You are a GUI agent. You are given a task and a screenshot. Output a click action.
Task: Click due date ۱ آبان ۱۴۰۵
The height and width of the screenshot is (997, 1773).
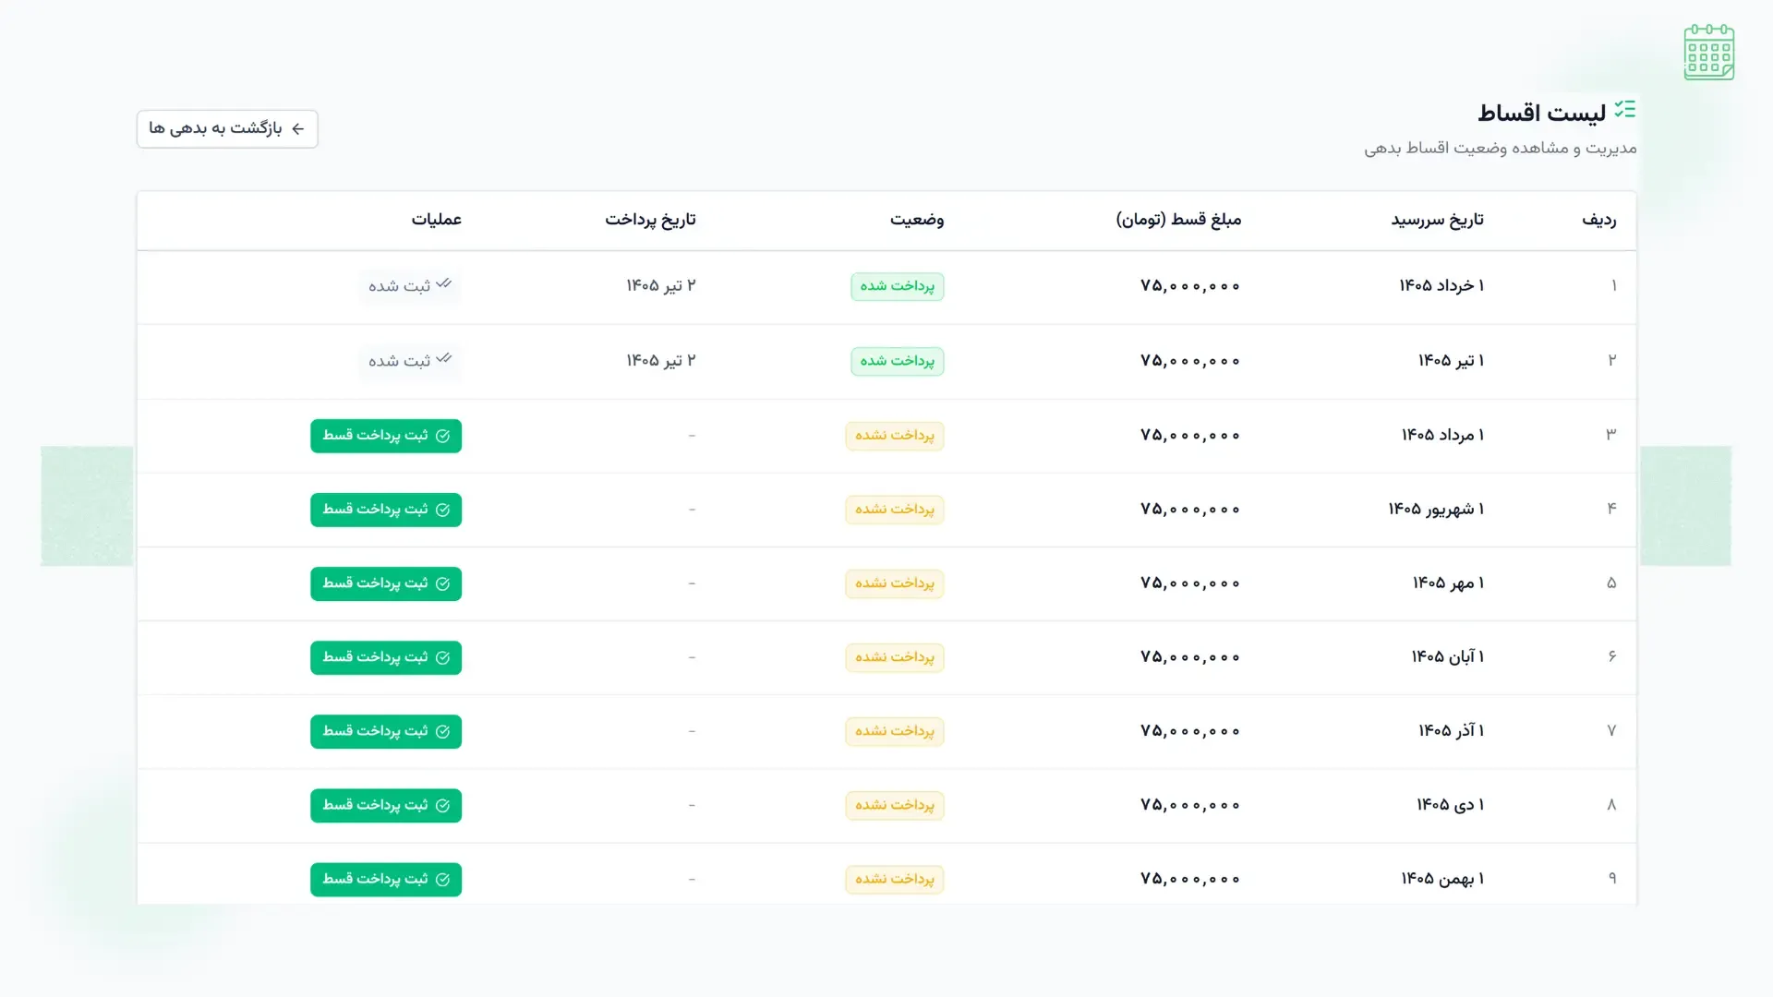pos(1447,657)
